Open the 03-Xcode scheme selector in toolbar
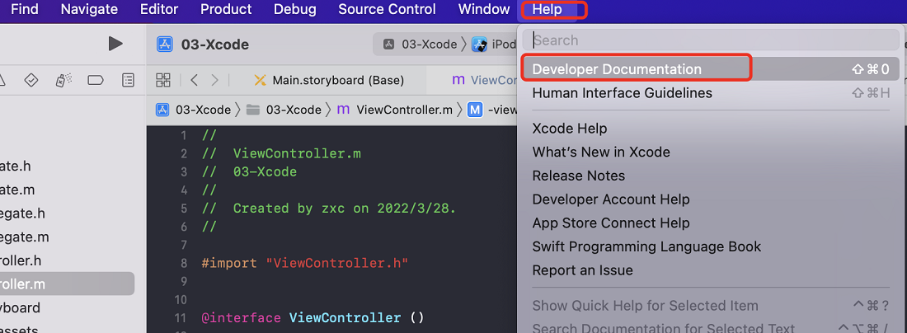This screenshot has height=333, width=907. click(420, 45)
